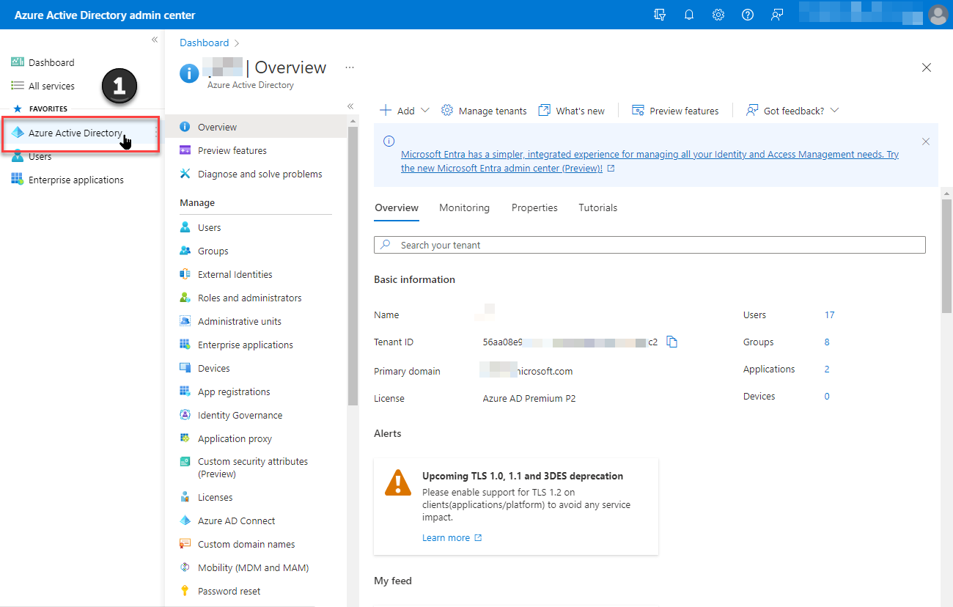Image resolution: width=953 pixels, height=607 pixels.
Task: Close the Overview blade
Action: 927,67
